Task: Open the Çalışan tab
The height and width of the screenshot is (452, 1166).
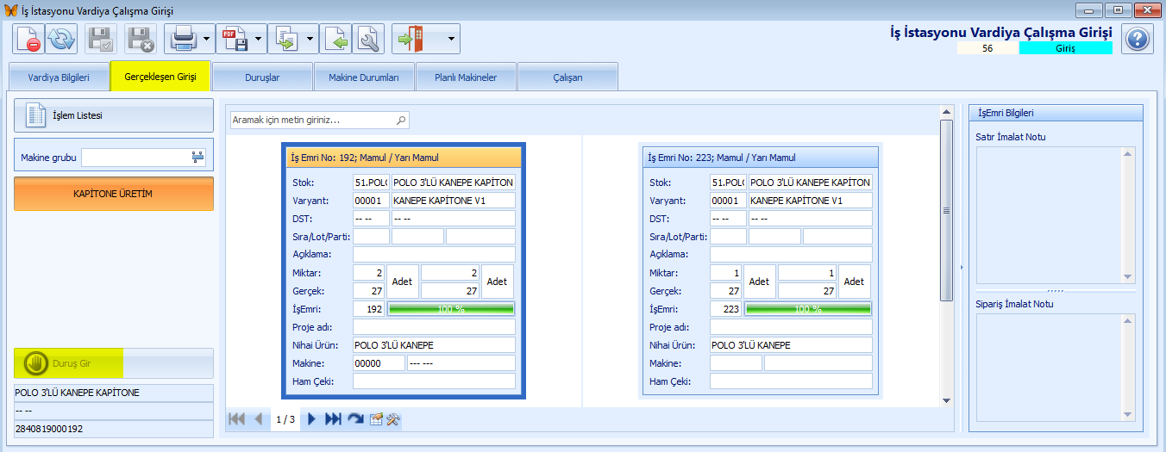Action: (x=567, y=77)
